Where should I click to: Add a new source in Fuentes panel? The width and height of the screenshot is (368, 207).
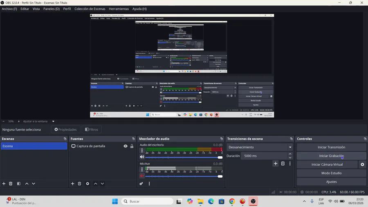point(72,184)
